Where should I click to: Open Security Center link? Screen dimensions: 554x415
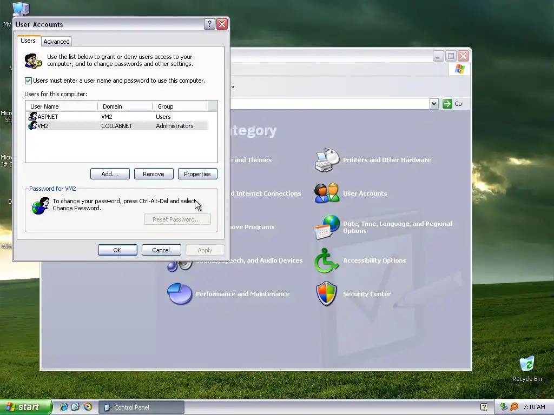click(x=367, y=294)
